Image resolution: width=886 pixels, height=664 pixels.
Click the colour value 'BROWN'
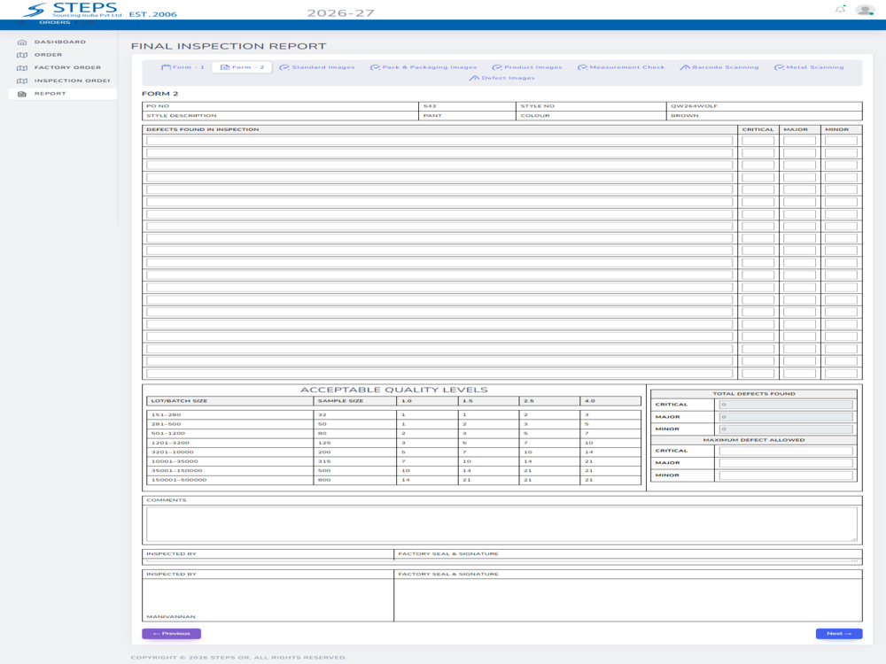click(684, 116)
